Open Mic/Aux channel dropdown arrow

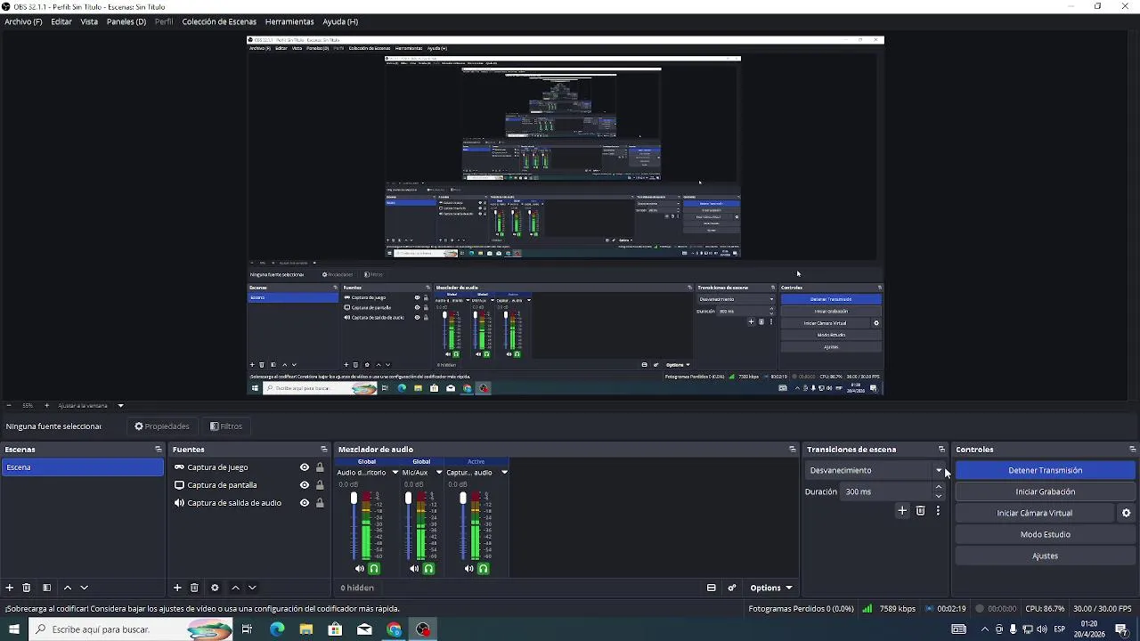(439, 473)
